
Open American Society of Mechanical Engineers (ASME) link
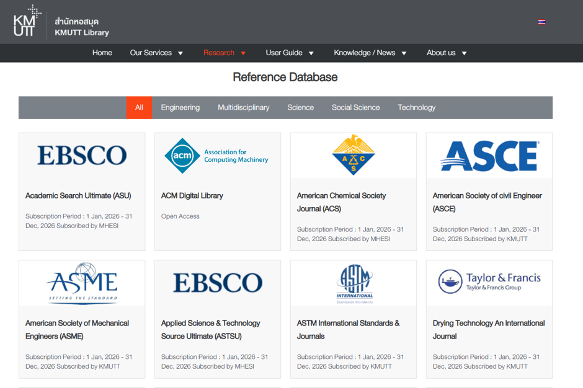77,330
